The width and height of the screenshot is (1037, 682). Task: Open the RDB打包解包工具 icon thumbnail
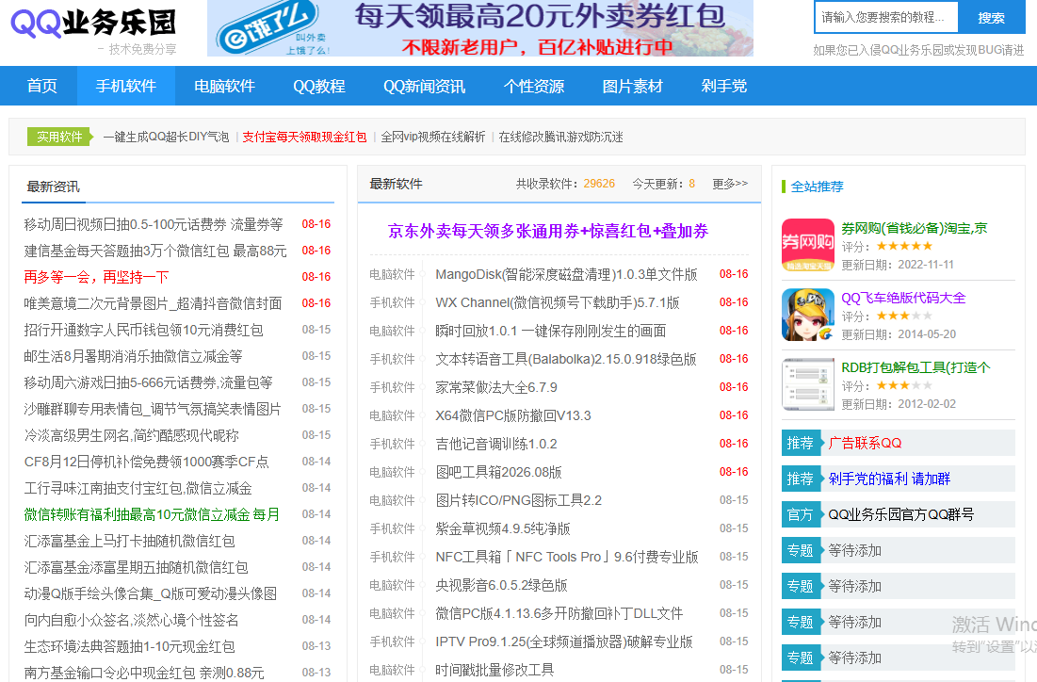click(808, 384)
